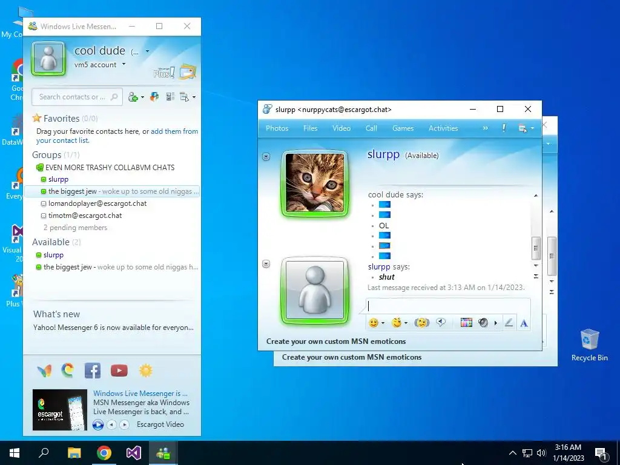620x465 pixels.
Task: Click Show menu icon in chat window
Action: (x=523, y=128)
